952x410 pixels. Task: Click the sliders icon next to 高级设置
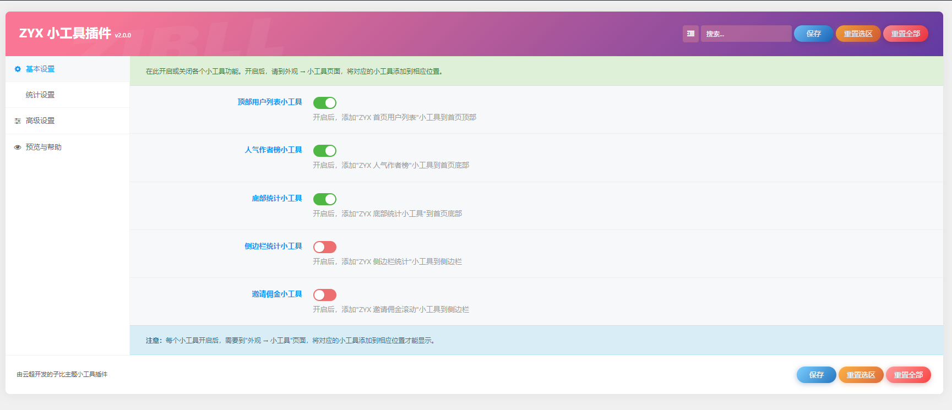(18, 121)
